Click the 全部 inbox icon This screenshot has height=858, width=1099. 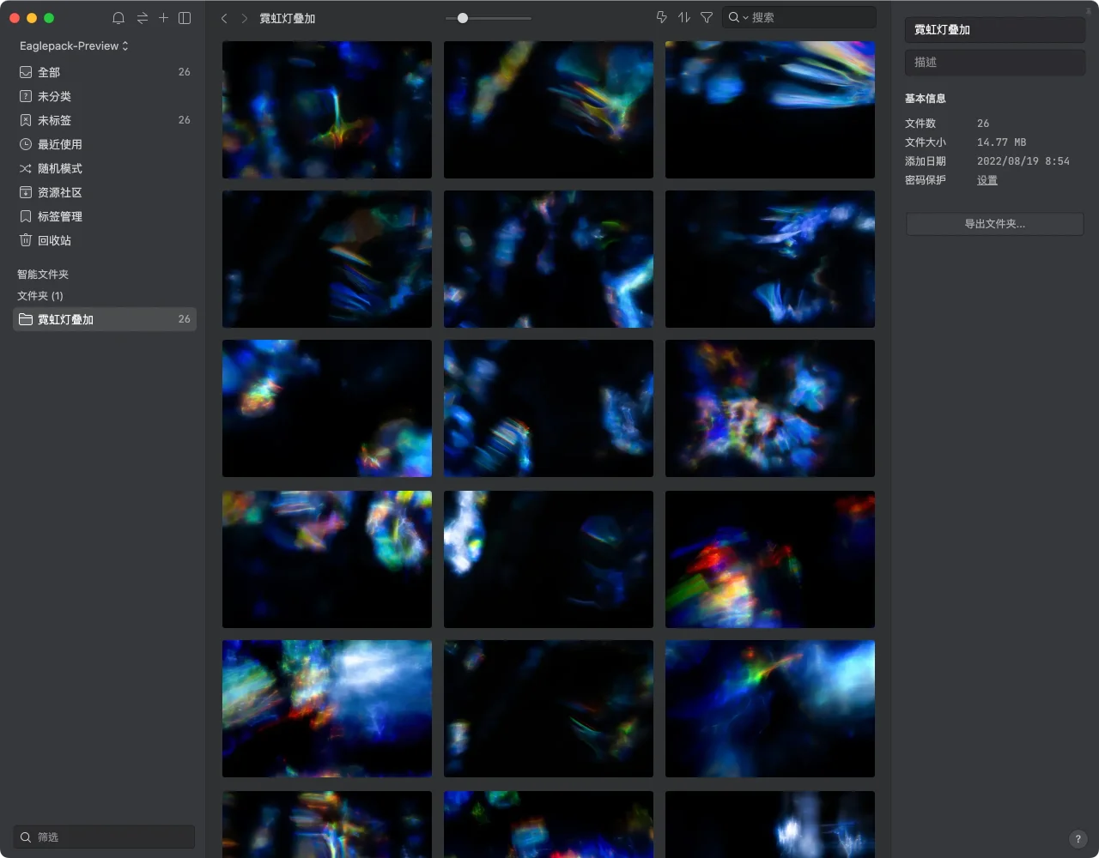(x=26, y=72)
